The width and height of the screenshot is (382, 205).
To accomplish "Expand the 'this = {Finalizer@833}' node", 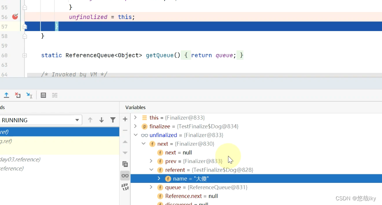I will [136, 118].
